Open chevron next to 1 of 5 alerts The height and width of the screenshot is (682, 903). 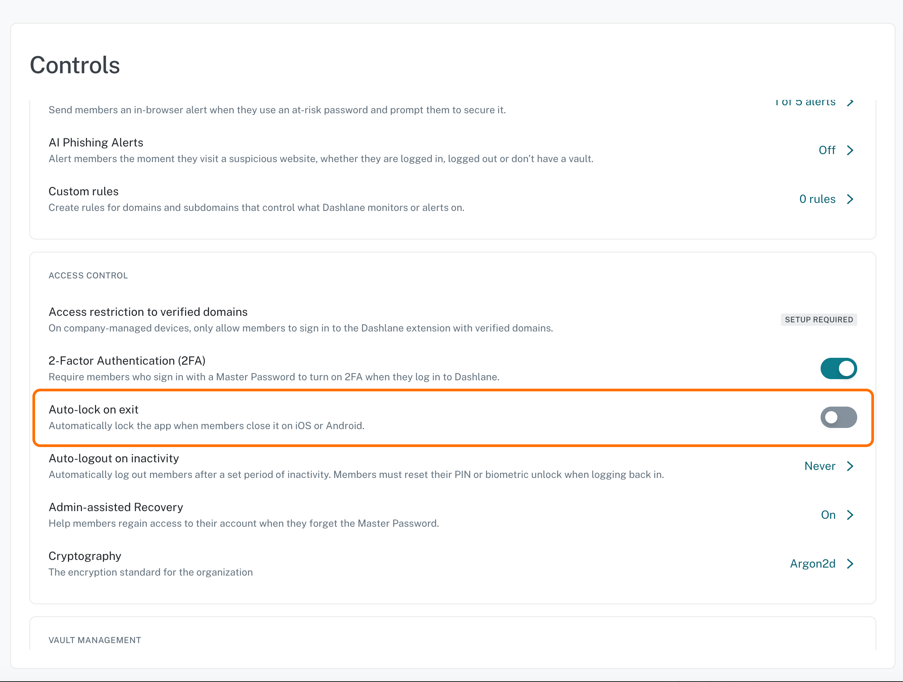coord(850,102)
